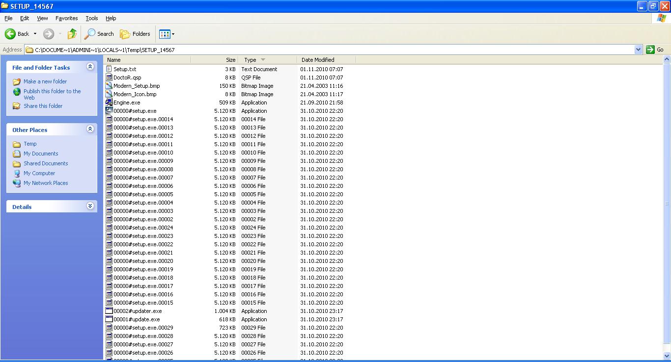Click the Go button
671x362 pixels.
[x=655, y=50]
